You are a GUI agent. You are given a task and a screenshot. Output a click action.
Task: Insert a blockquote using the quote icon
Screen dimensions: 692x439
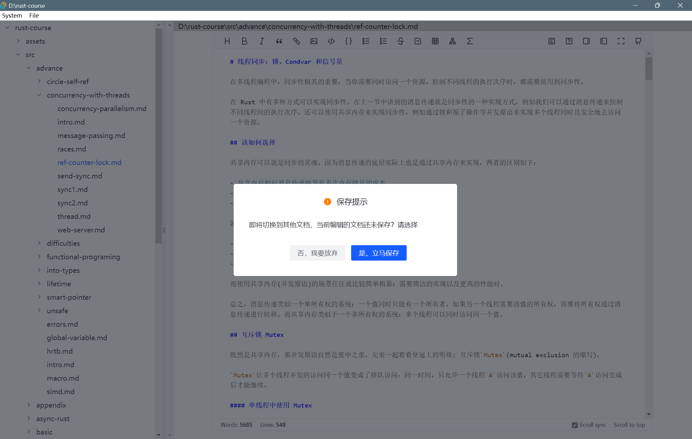279,41
